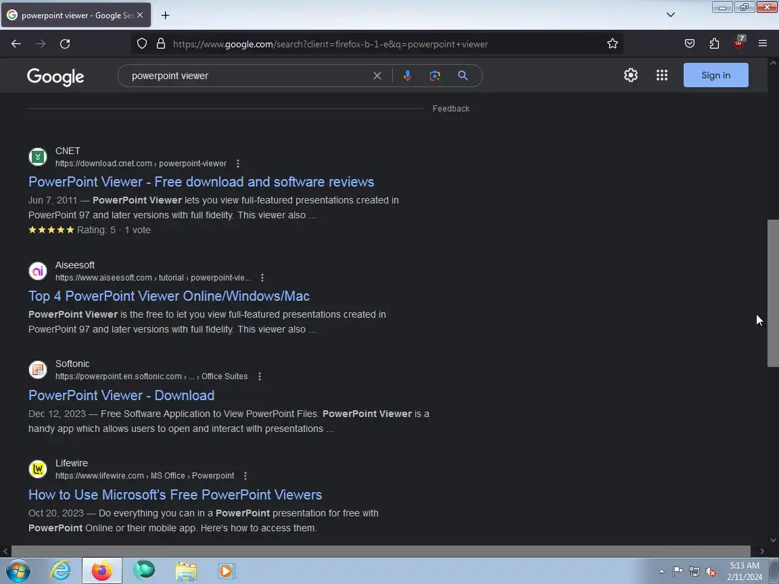Open Google quick settings gear icon
The width and height of the screenshot is (779, 584).
630,75
